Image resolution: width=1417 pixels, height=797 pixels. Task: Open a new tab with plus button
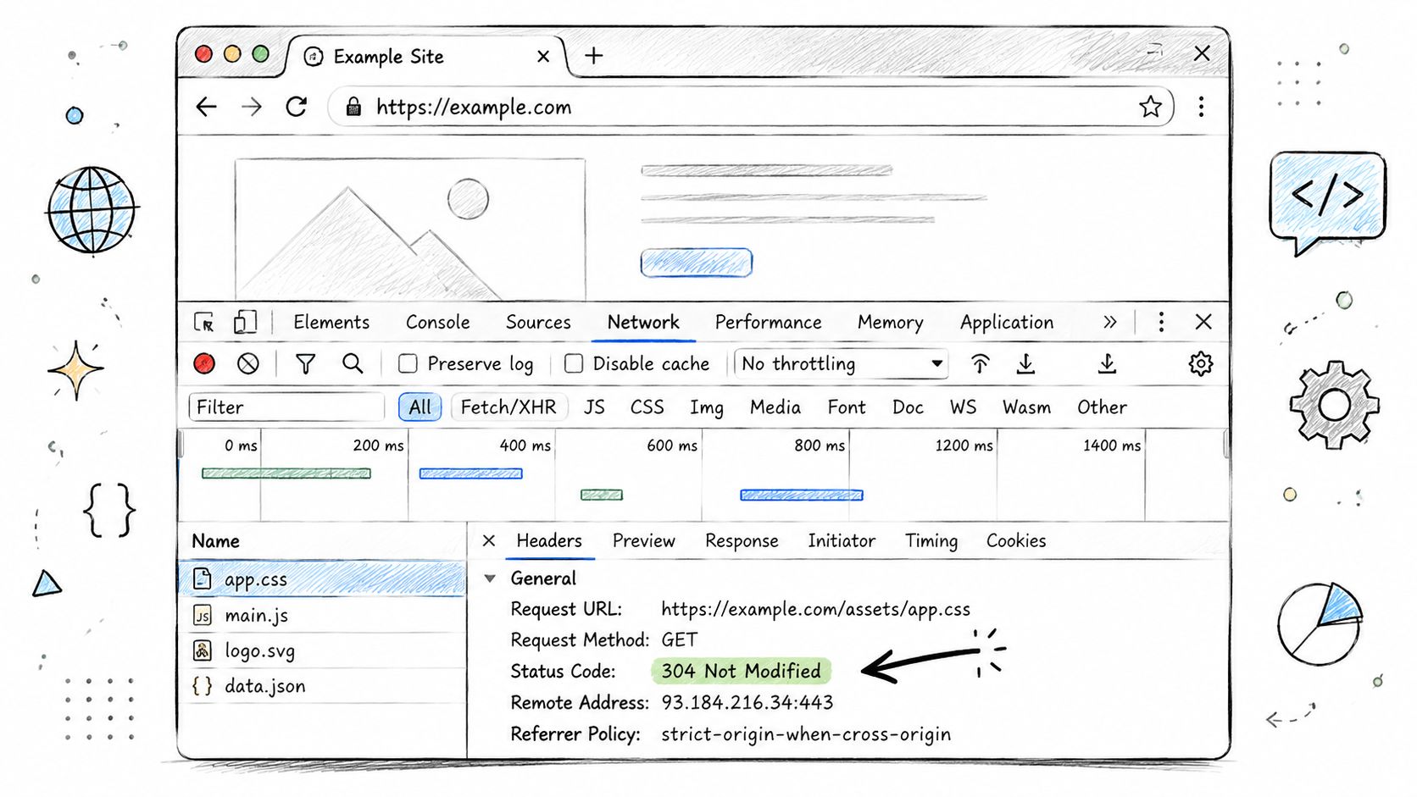[594, 56]
